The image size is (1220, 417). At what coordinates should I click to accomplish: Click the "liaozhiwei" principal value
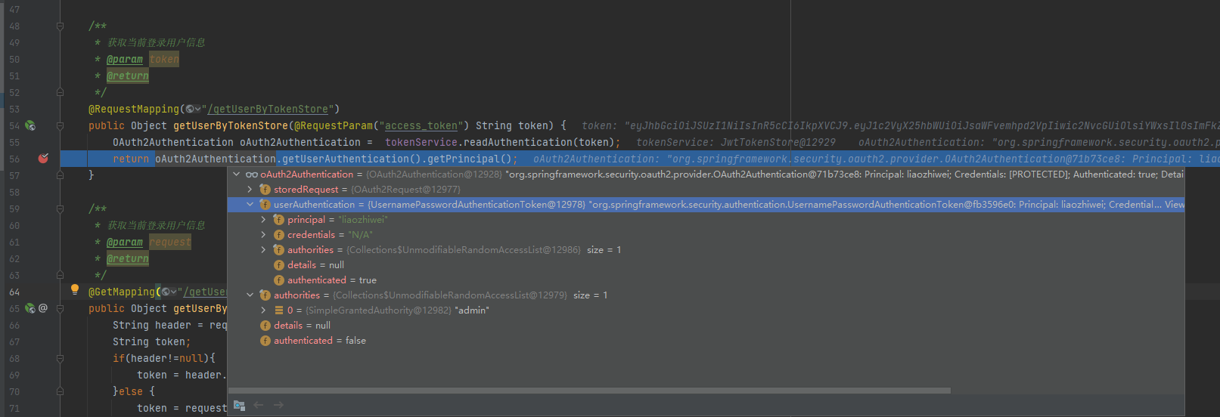coord(362,220)
